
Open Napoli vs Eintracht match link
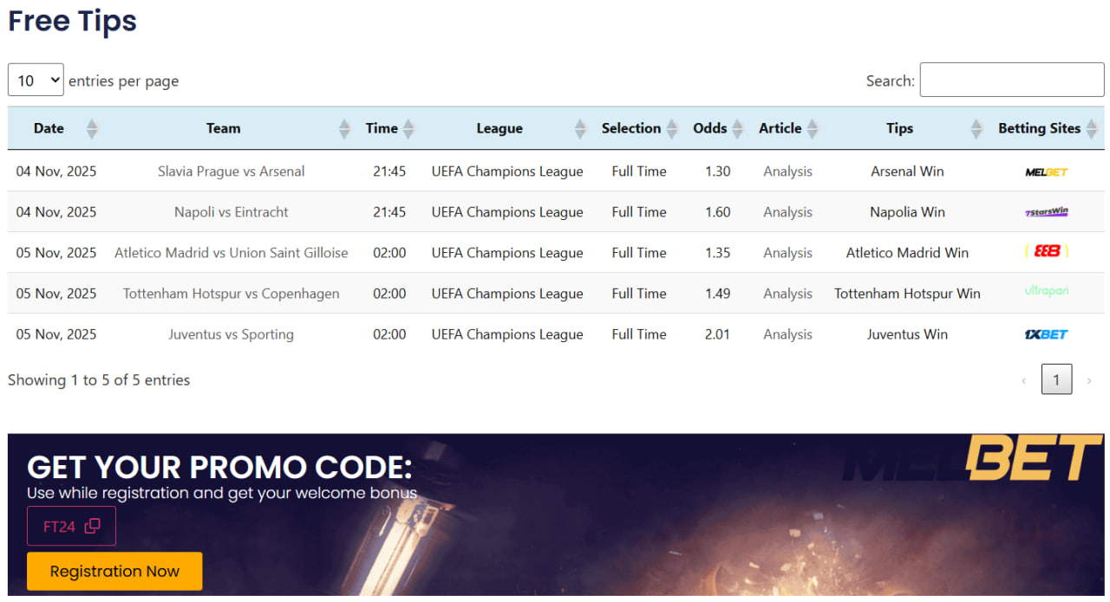point(231,212)
